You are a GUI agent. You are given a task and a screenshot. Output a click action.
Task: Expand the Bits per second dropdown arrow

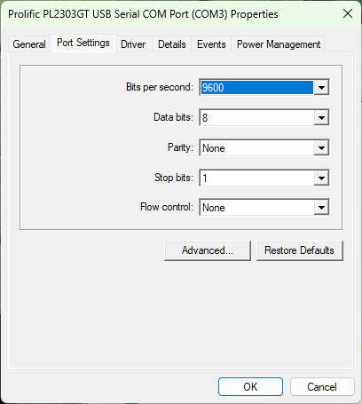[321, 88]
